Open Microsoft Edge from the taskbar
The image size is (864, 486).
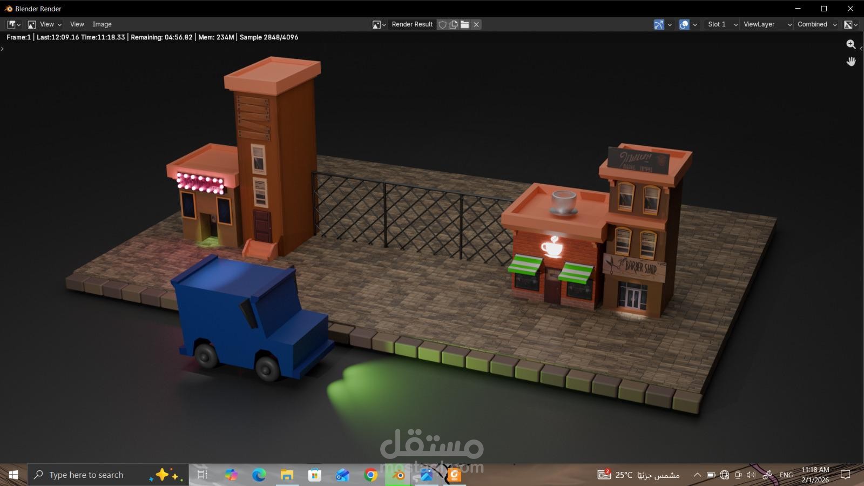coord(259,475)
